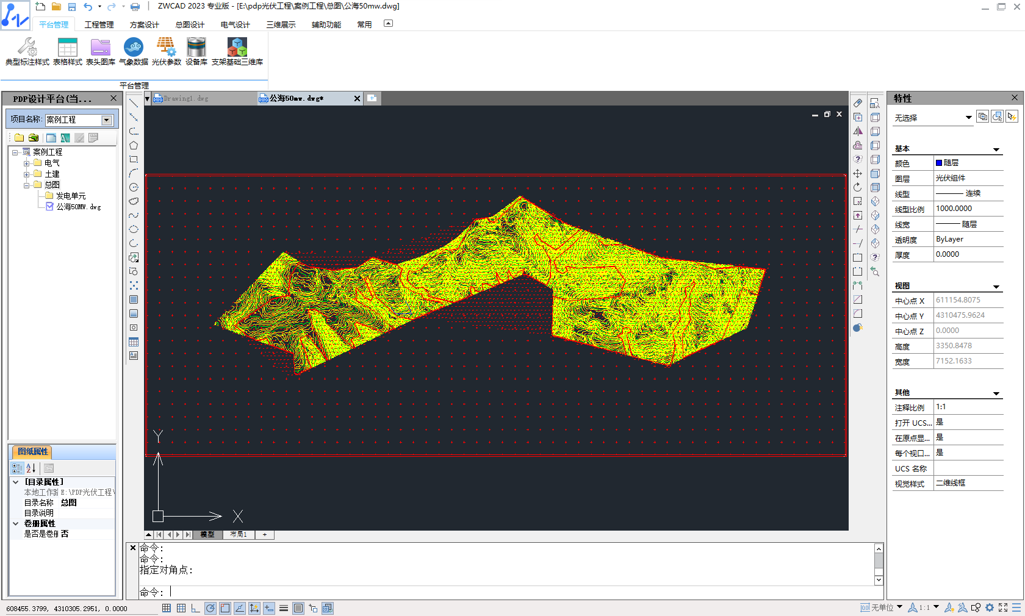Viewport: 1025px width, 616px height.
Task: Select the Line drawing tool
Action: (x=134, y=103)
